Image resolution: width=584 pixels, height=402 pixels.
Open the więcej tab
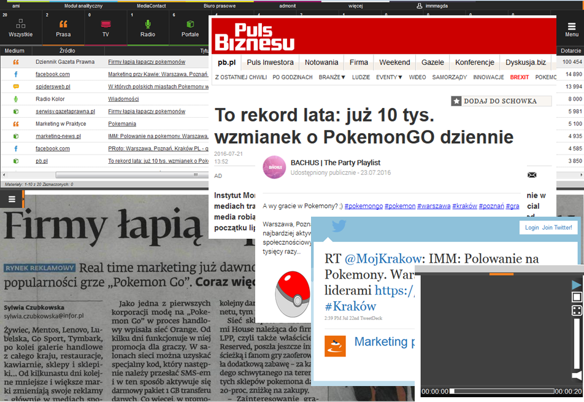356,6
